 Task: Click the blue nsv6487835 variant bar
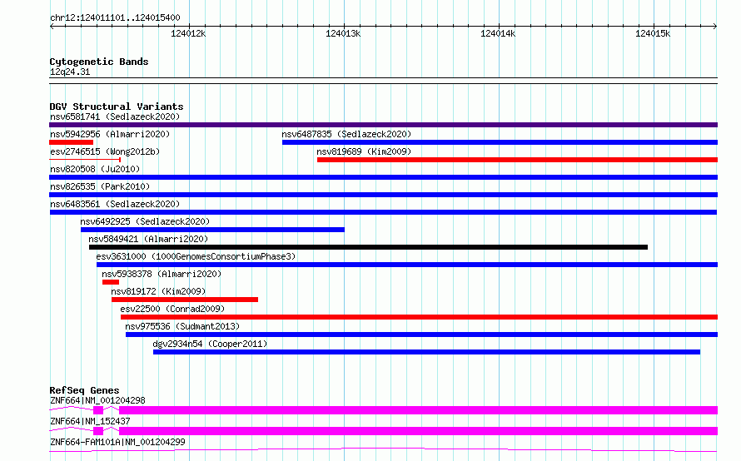[500, 142]
